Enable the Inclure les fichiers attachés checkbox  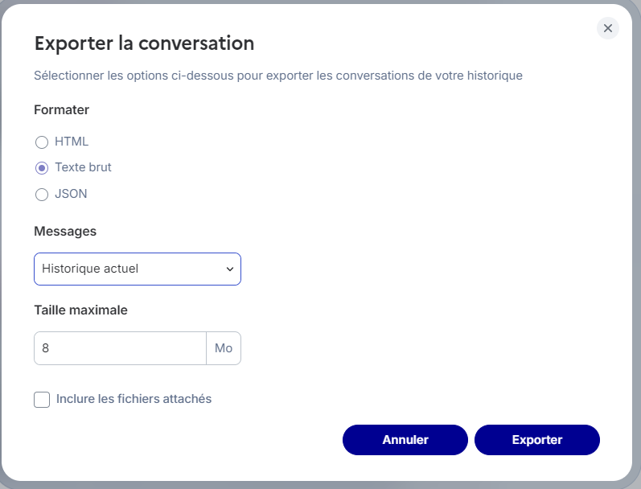click(x=42, y=400)
